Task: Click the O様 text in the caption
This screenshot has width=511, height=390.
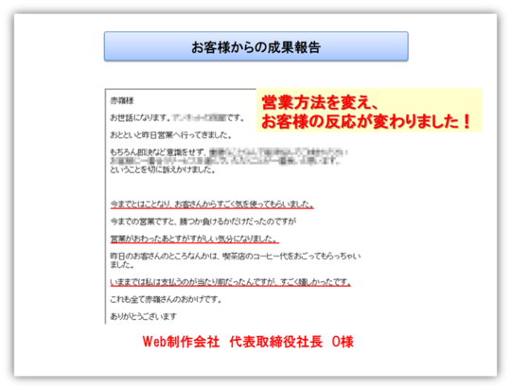Action: pos(343,342)
